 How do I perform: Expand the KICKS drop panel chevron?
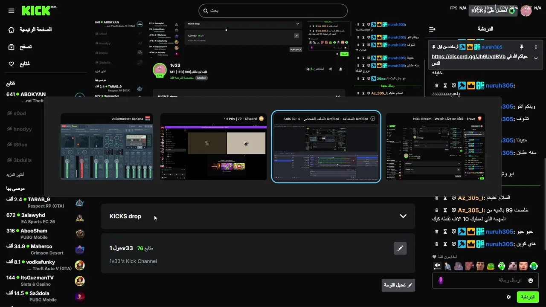click(x=403, y=216)
